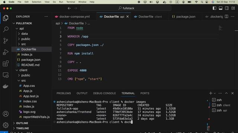Open Control Center in menu bar

tap(207, 2)
